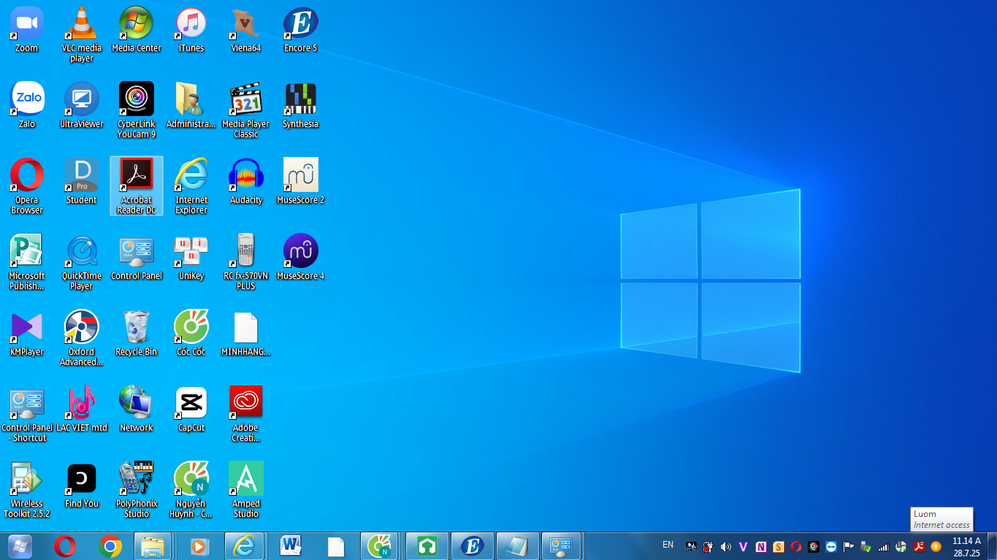Launch Cốc Cốc browser
The height and width of the screenshot is (560, 997).
click(x=191, y=325)
